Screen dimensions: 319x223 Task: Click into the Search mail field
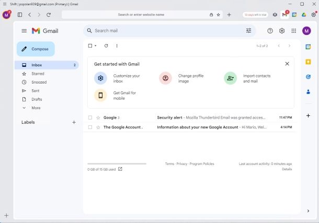click(169, 31)
